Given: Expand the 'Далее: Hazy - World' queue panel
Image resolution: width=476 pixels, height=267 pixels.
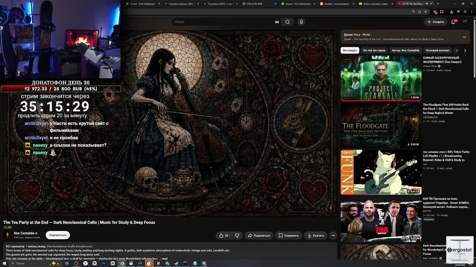Looking at the screenshot, I should [x=464, y=37].
